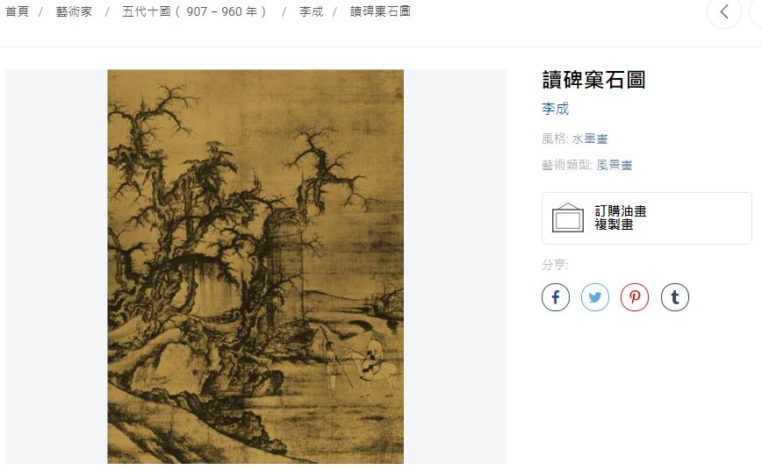
Task: Share the artwork on Tumblr
Action: coord(675,297)
